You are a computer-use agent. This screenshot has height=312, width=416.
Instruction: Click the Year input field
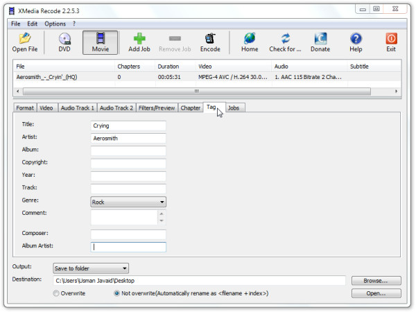(x=128, y=176)
